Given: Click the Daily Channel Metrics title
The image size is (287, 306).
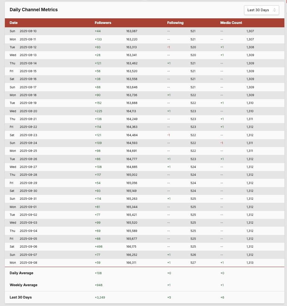Looking at the screenshot, I should (34, 9).
